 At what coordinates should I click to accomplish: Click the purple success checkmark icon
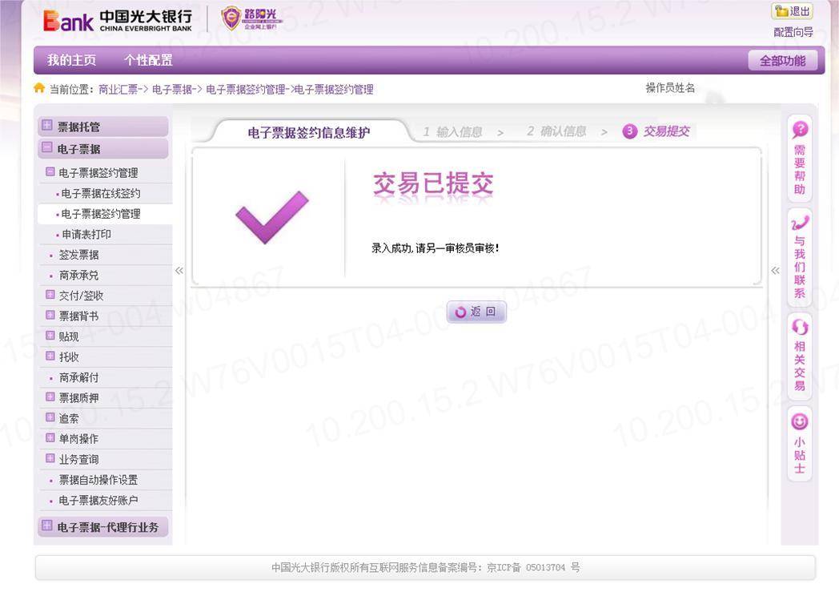click(272, 217)
